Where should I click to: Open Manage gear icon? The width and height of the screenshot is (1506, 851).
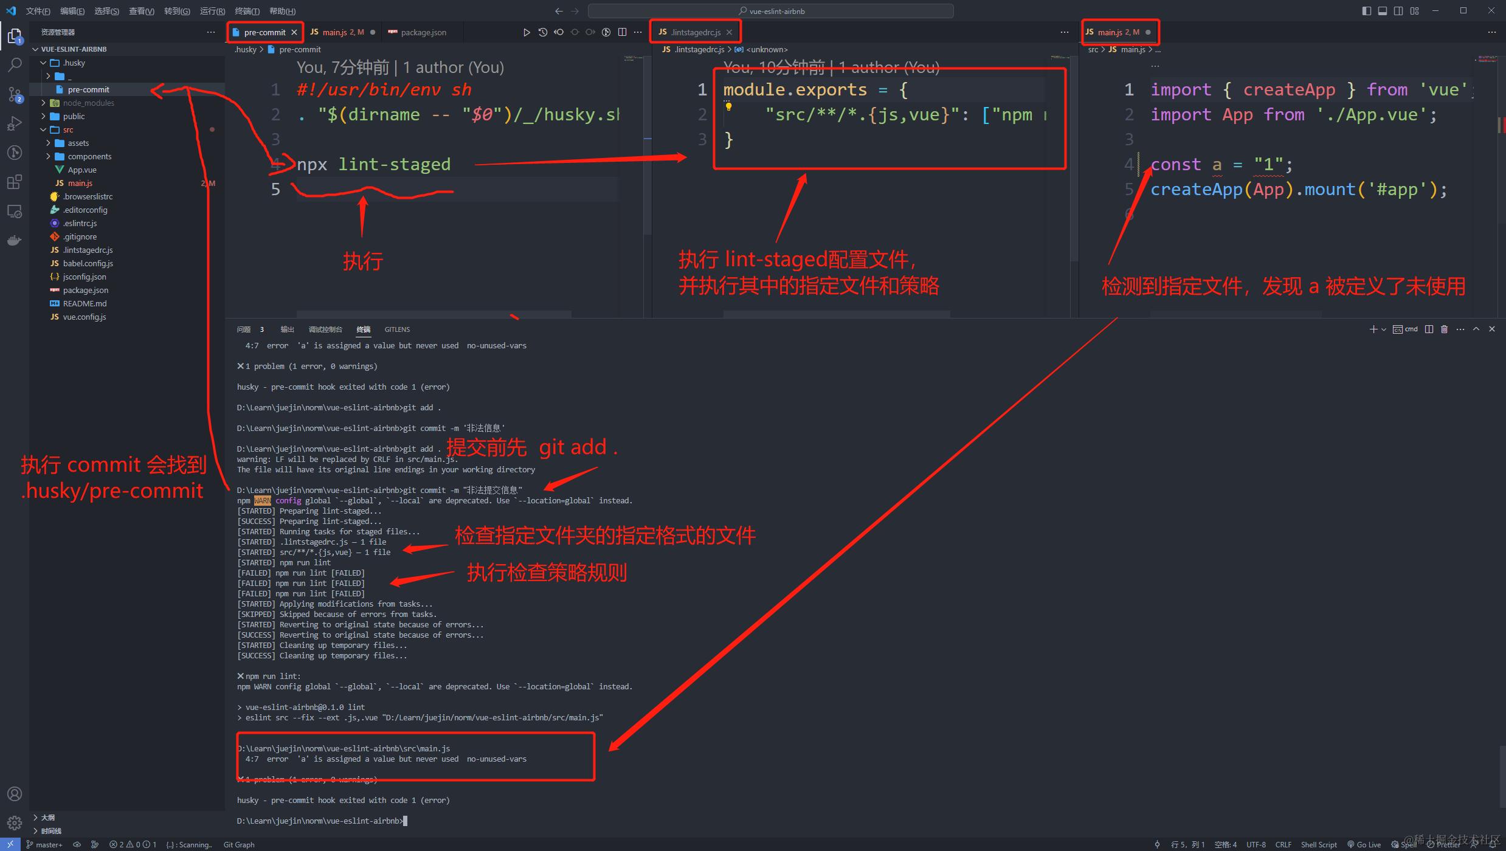coord(15,823)
